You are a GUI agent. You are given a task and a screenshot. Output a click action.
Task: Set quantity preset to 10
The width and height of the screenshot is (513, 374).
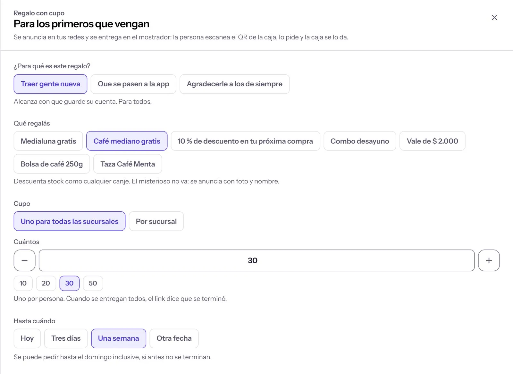point(23,283)
